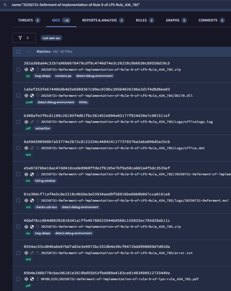Check the Deferment.msi file row
The image size is (231, 291).
18,201
